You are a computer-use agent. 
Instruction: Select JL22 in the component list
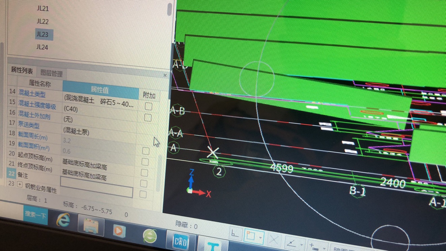(x=43, y=22)
